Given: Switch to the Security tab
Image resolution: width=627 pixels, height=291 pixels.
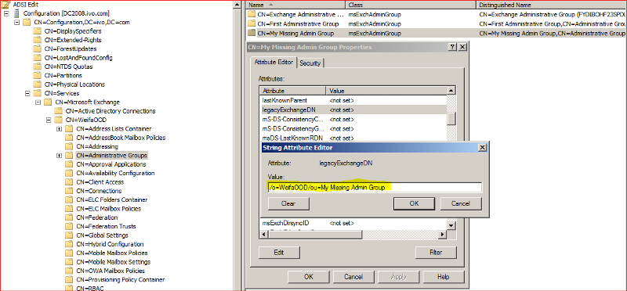Looking at the screenshot, I should pos(310,63).
